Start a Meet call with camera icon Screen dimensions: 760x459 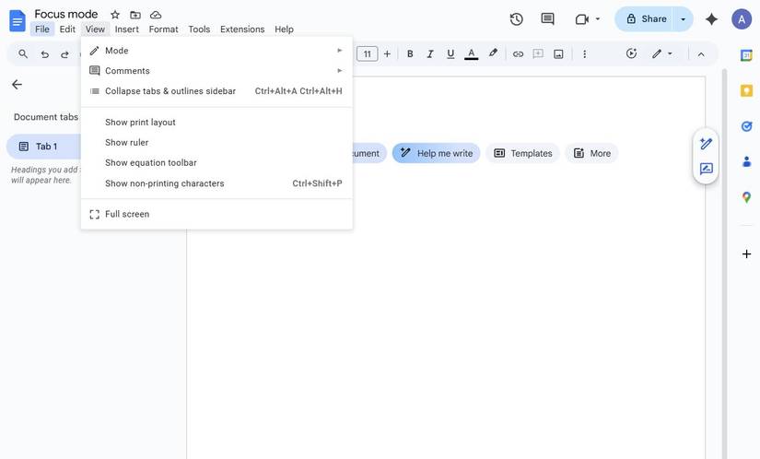[581, 19]
